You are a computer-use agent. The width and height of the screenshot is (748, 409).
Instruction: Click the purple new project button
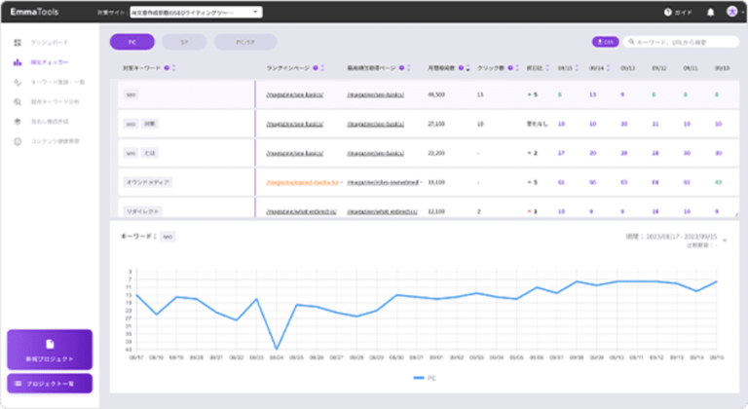(49, 349)
